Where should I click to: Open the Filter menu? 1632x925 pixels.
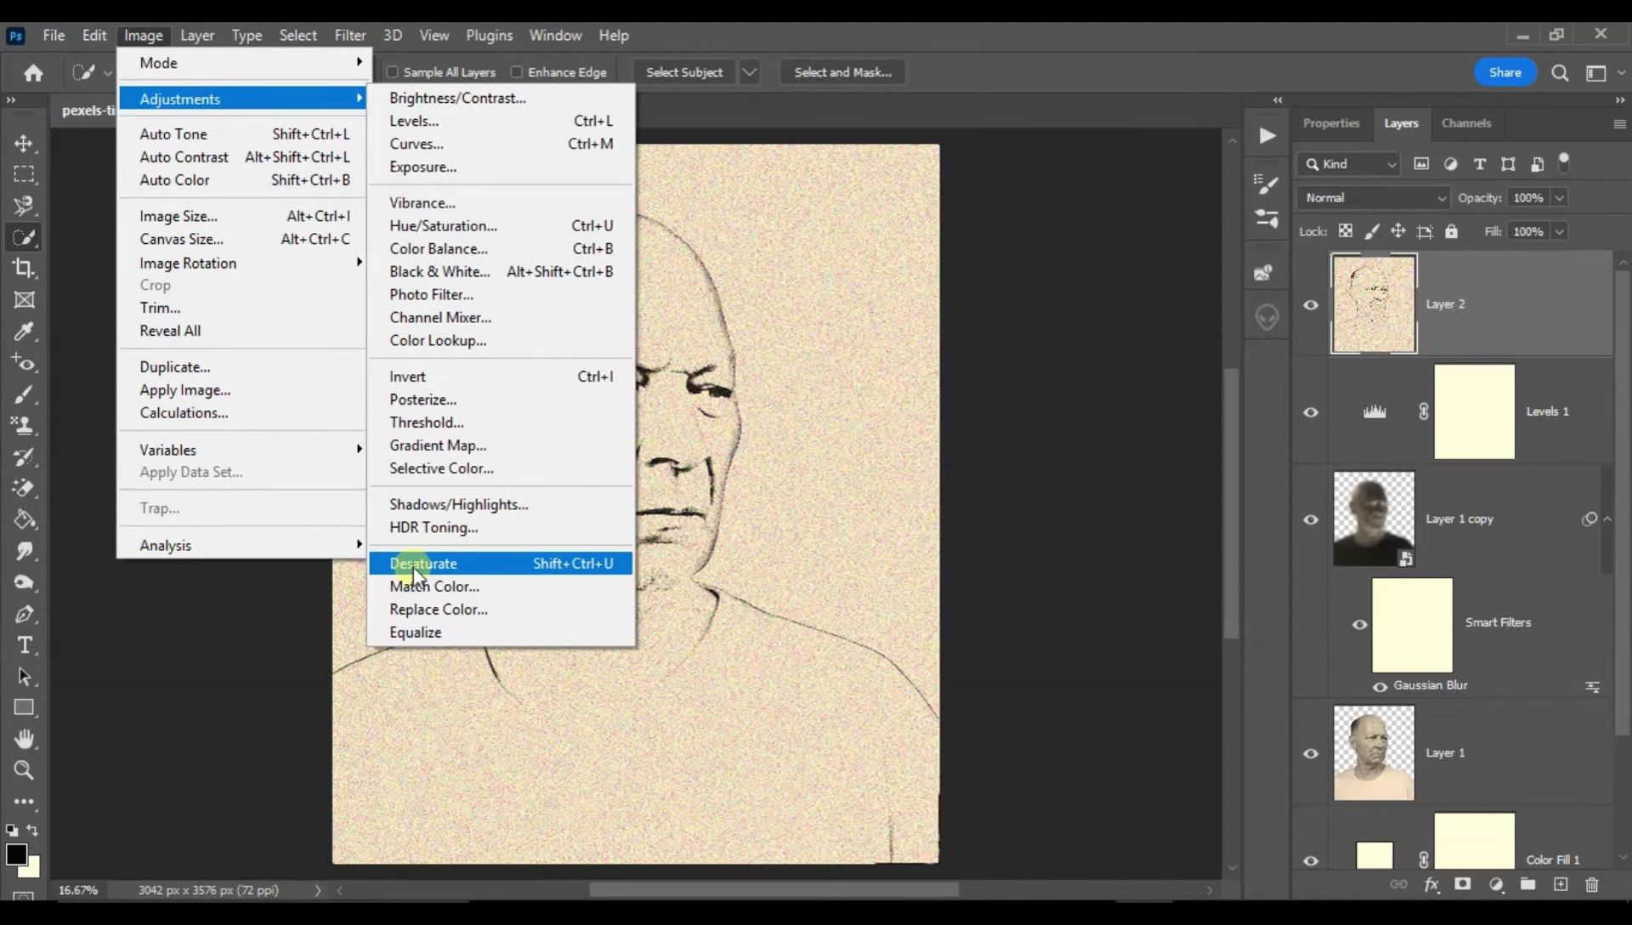[x=350, y=35]
